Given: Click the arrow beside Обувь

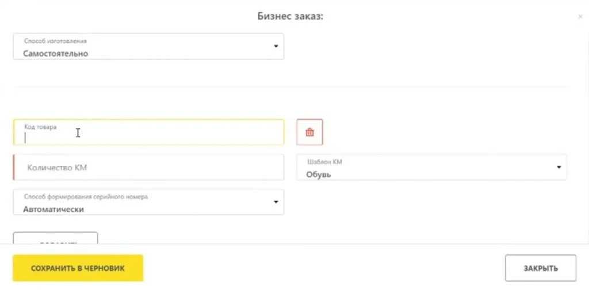Looking at the screenshot, I should click(x=559, y=168).
